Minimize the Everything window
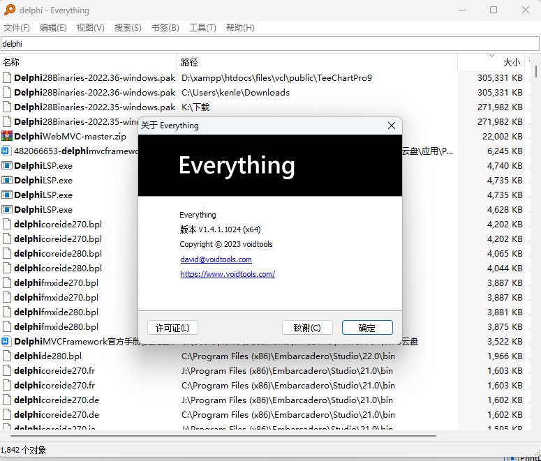The width and height of the screenshot is (541, 461). coord(462,10)
